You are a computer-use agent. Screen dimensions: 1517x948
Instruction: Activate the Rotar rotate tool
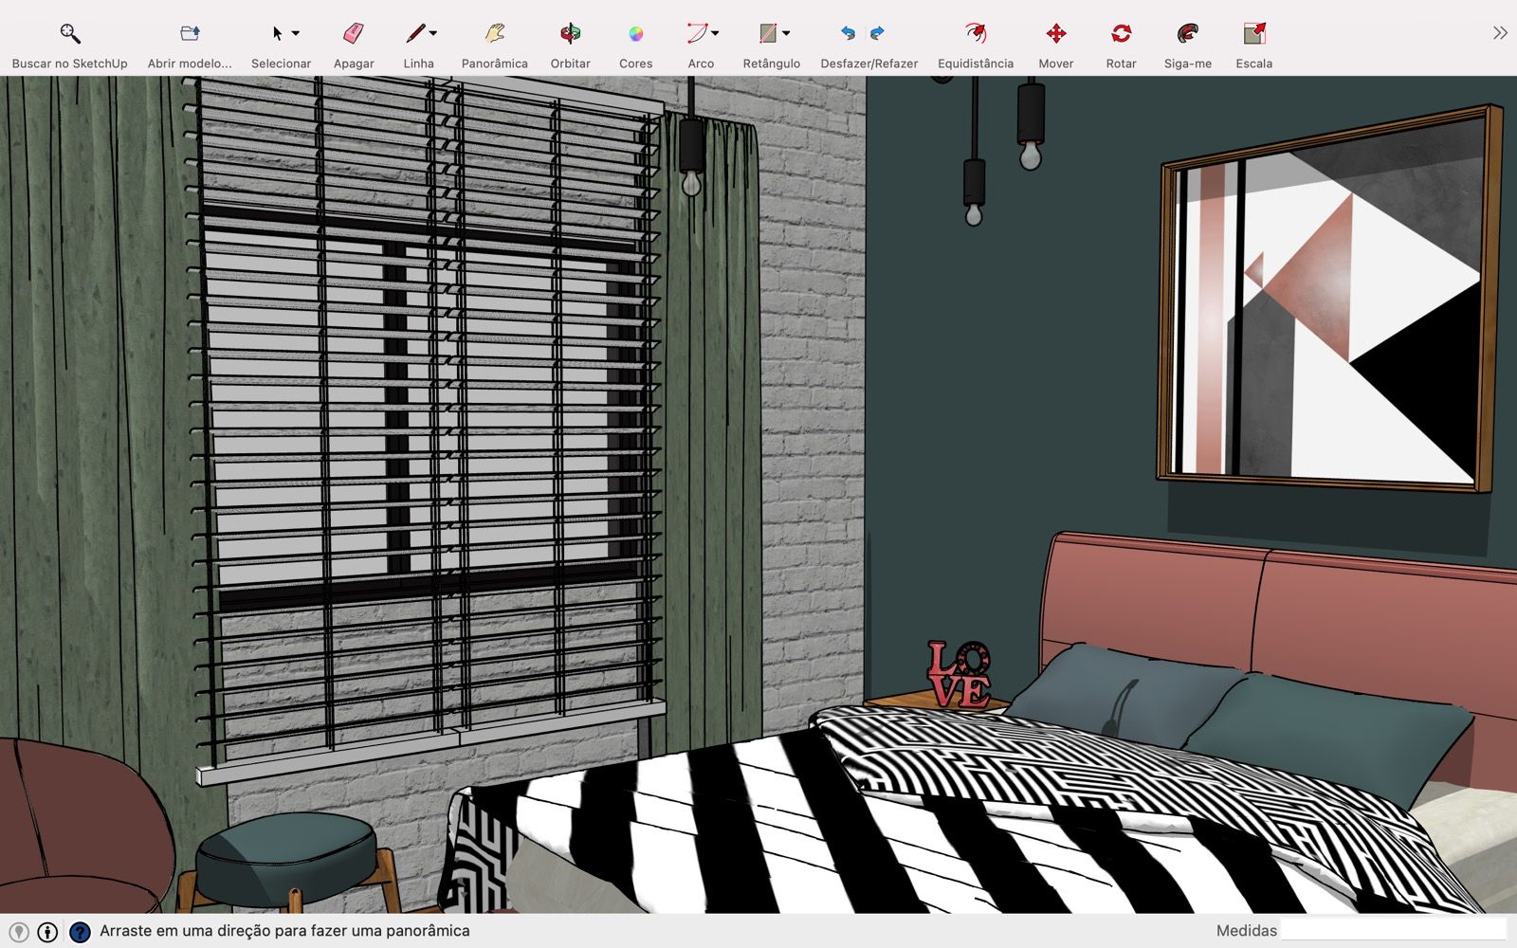pos(1121,34)
